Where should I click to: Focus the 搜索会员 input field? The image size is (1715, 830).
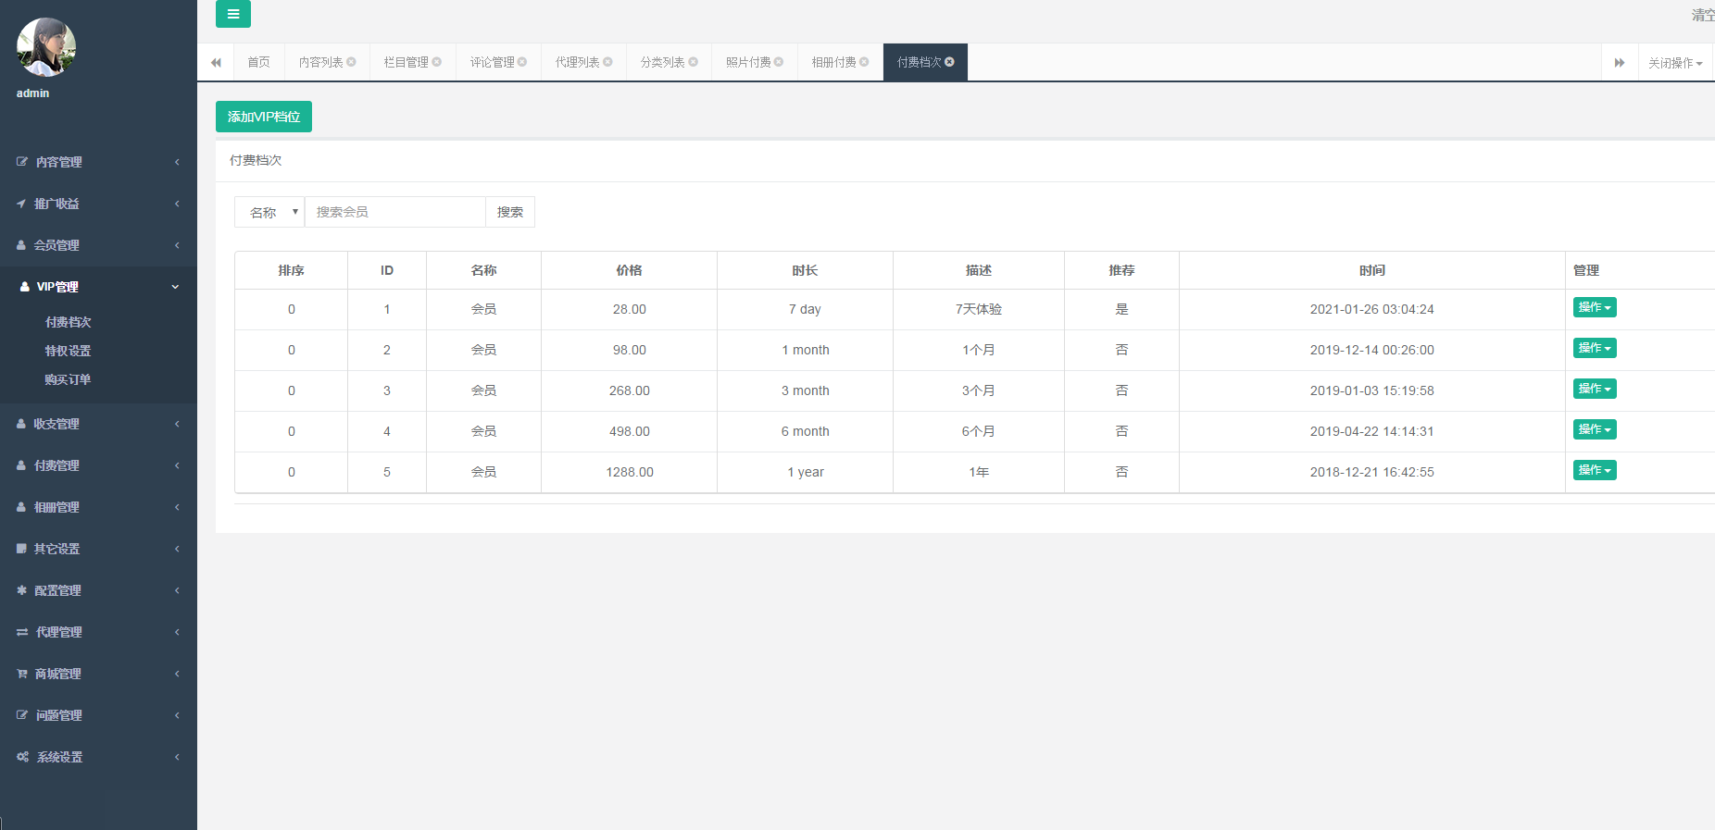click(x=394, y=212)
